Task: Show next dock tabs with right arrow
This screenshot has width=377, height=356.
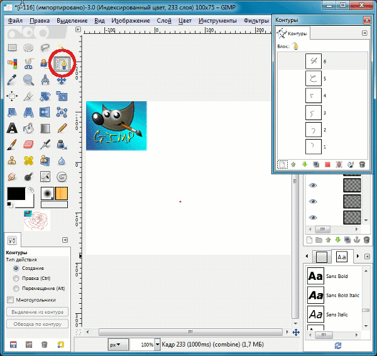Action: [x=358, y=256]
